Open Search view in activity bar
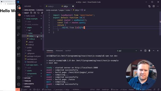The width and height of the screenshot is (161, 91). [x=19, y=41]
